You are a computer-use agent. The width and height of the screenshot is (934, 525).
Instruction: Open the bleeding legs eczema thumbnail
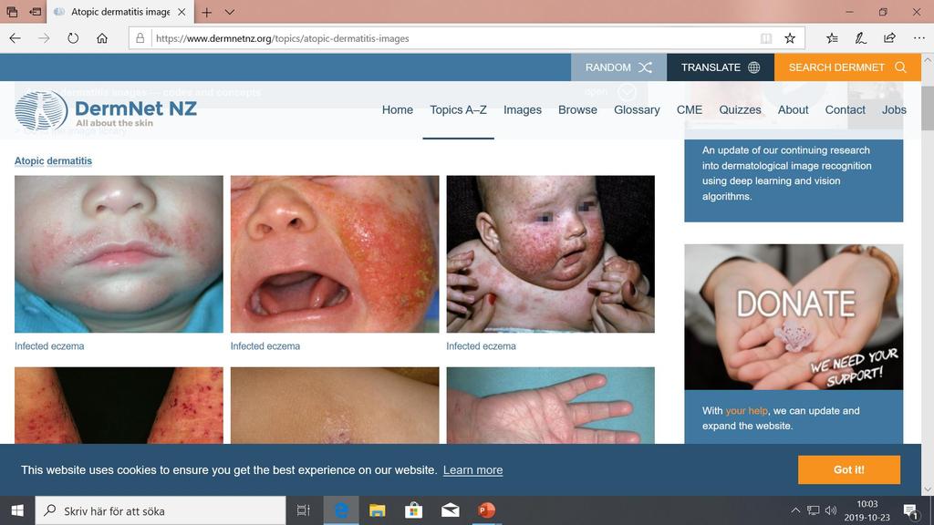tap(119, 406)
